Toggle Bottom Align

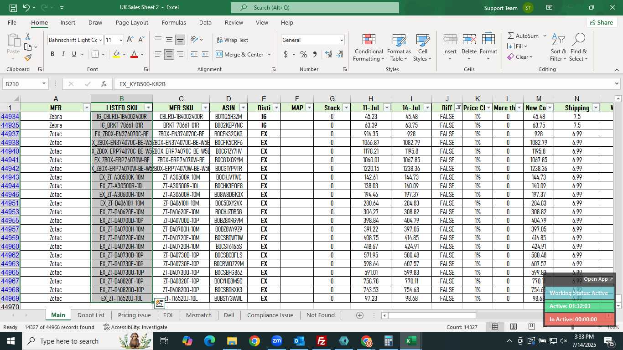pyautogui.click(x=180, y=40)
